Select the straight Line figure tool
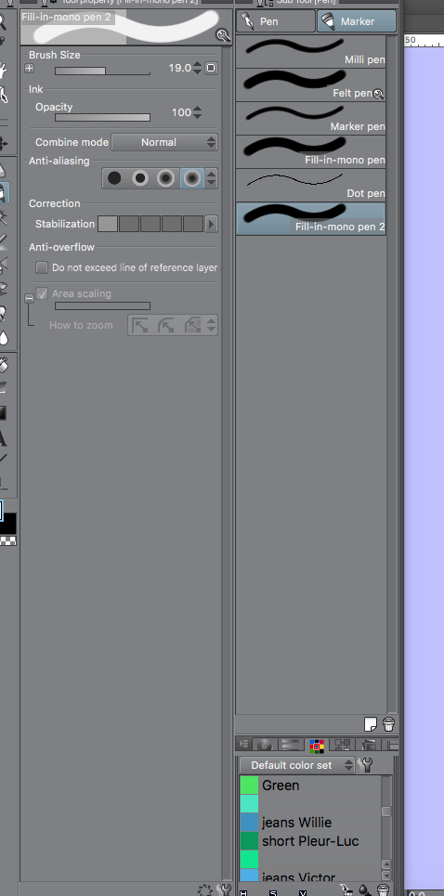This screenshot has width=444, height=896. pyautogui.click(x=3, y=459)
